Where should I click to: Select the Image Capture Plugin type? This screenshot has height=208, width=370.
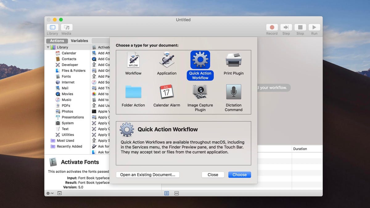(x=200, y=92)
